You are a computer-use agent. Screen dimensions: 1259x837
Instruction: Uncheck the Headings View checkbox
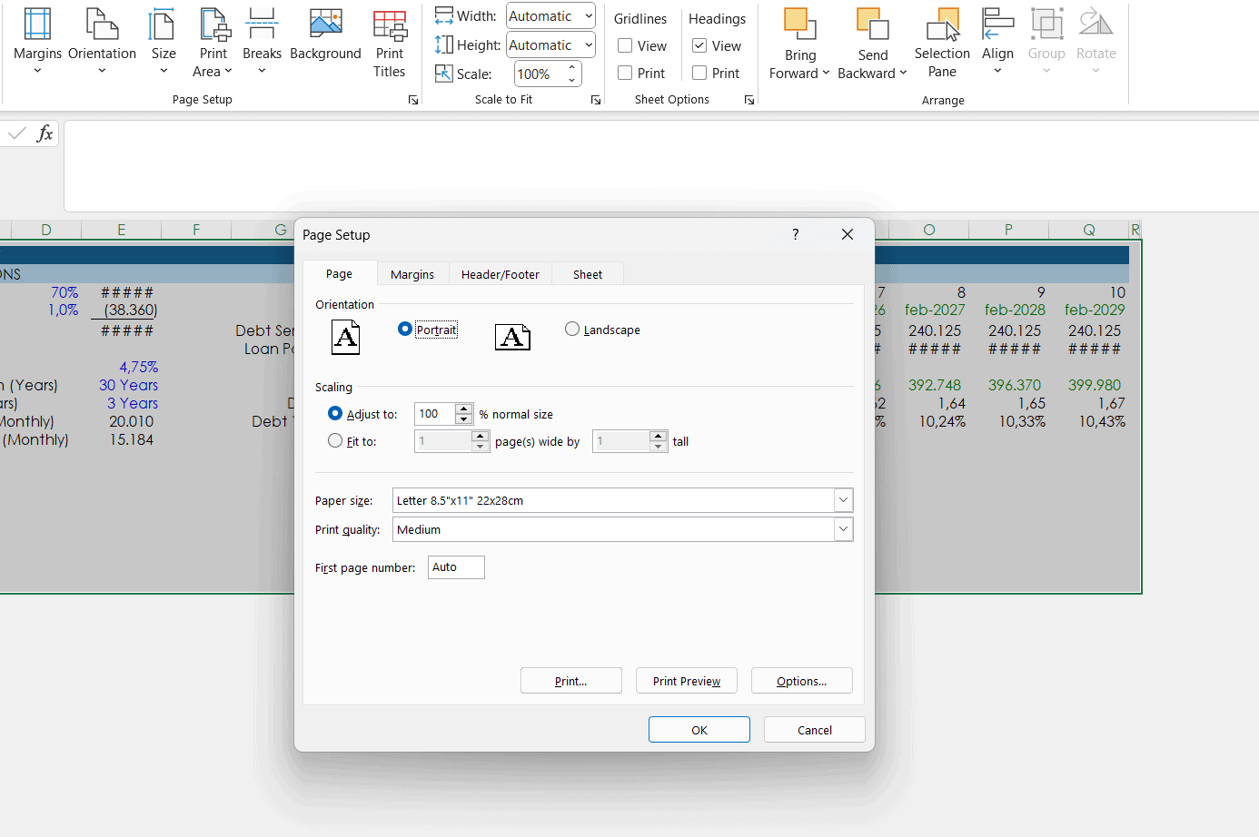click(699, 46)
